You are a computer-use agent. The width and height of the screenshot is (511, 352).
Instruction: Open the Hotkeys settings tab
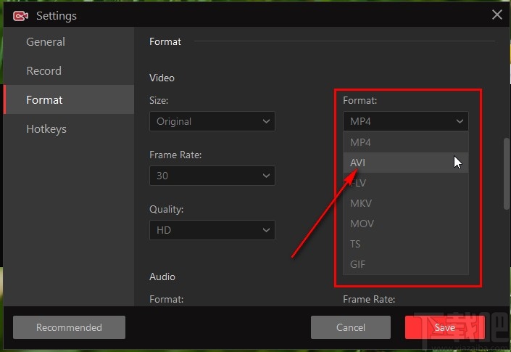[69, 129]
